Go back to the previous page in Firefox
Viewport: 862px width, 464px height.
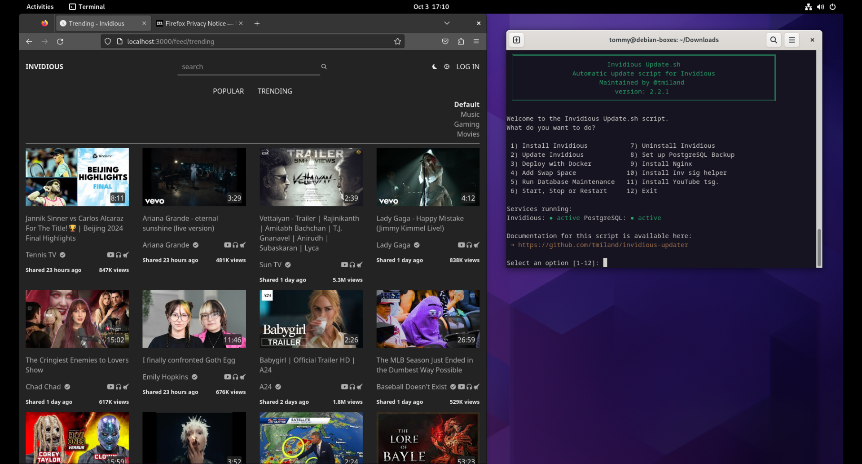pyautogui.click(x=29, y=41)
